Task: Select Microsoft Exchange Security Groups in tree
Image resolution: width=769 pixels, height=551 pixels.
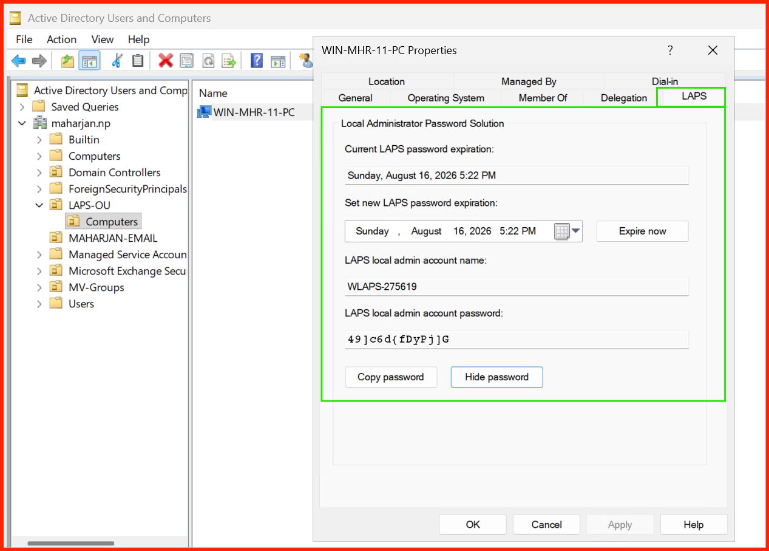Action: [x=127, y=271]
